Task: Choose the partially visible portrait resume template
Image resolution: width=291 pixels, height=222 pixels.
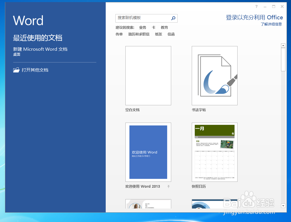Action: click(x=148, y=204)
